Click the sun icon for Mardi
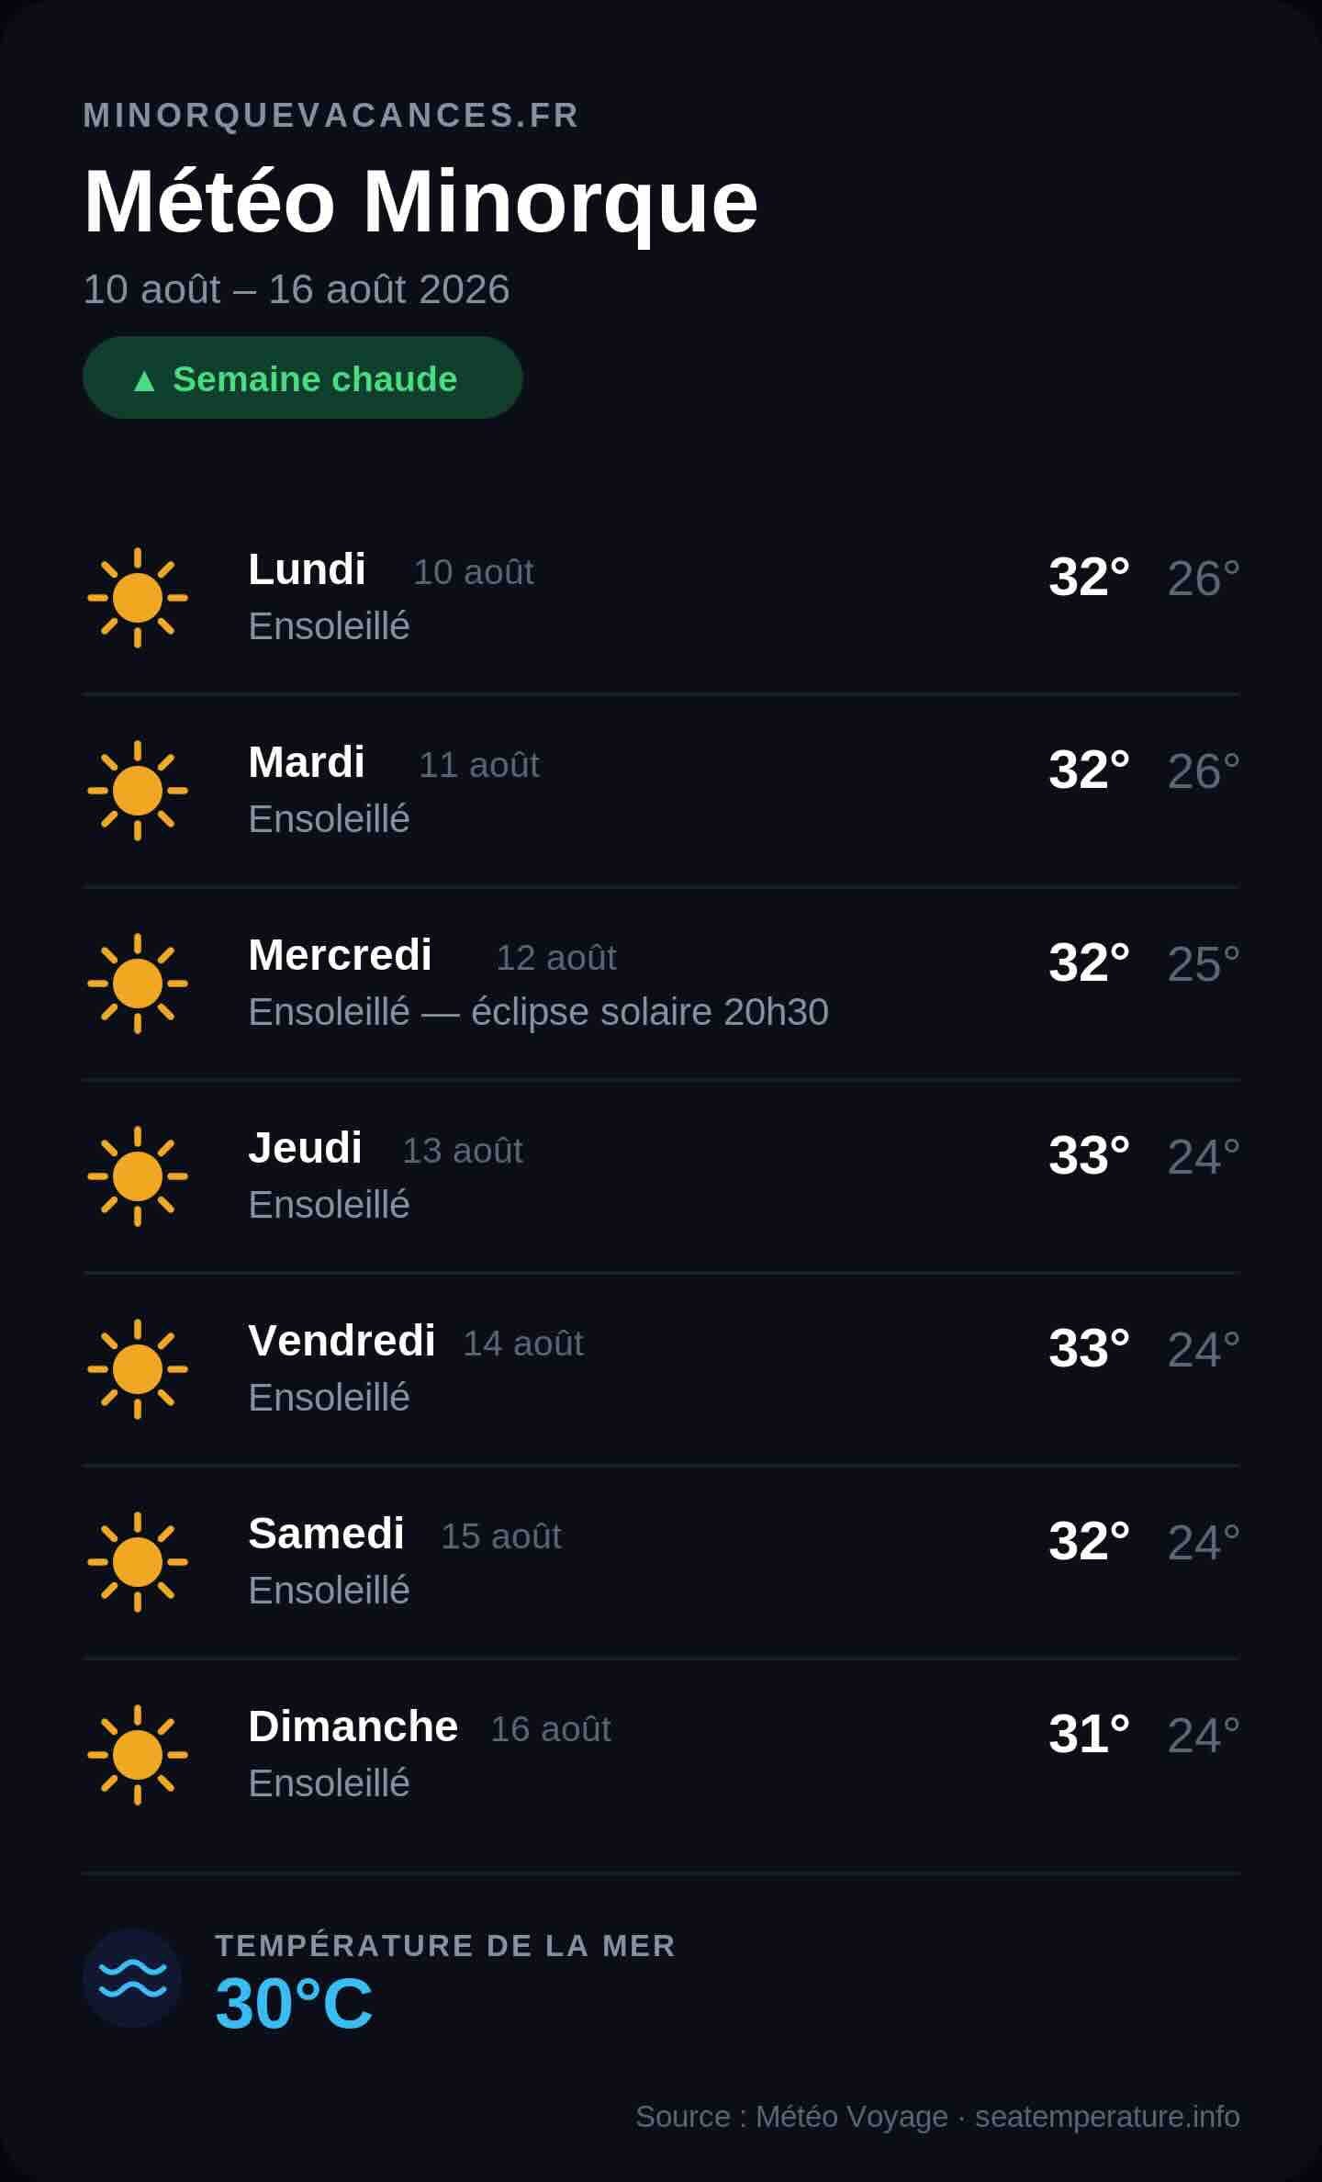Image resolution: width=1322 pixels, height=2182 pixels. coord(138,791)
